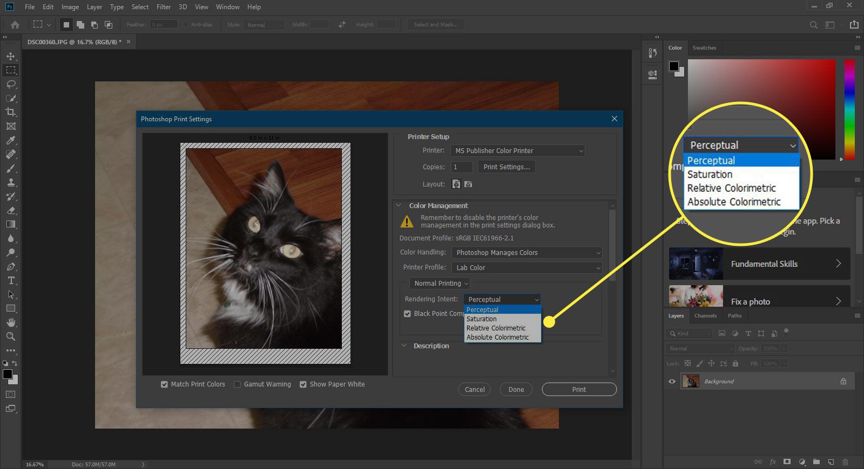Viewport: 864px width, 469px height.
Task: Select the Horizontal Type tool
Action: [x=11, y=280]
